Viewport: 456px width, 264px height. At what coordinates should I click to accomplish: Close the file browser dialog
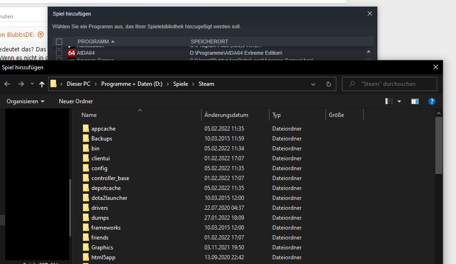[x=436, y=67]
